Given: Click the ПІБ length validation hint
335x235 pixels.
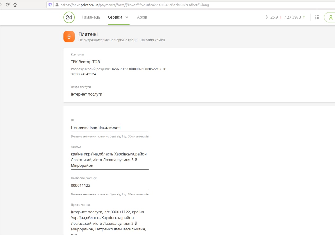Looking at the screenshot, I should (110, 136).
